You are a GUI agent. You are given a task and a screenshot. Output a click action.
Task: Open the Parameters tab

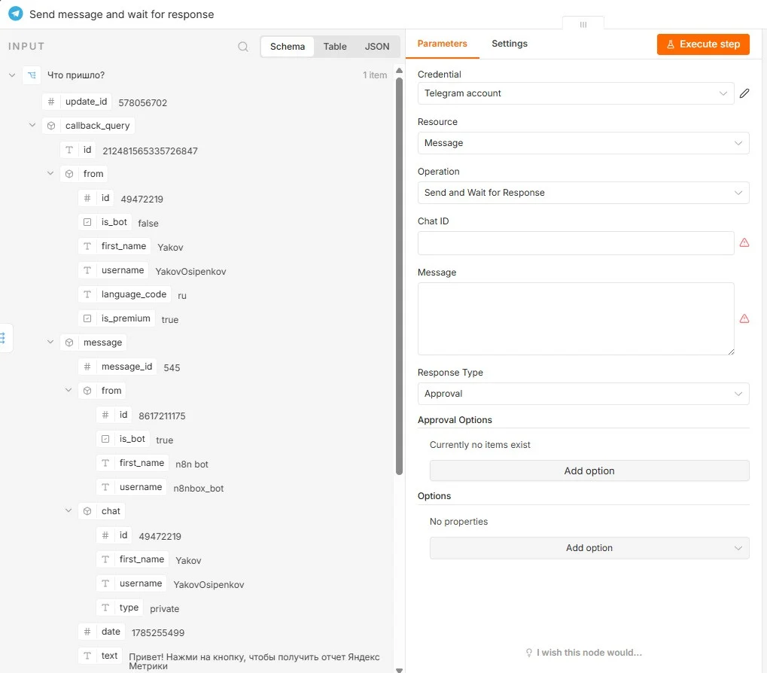[442, 44]
